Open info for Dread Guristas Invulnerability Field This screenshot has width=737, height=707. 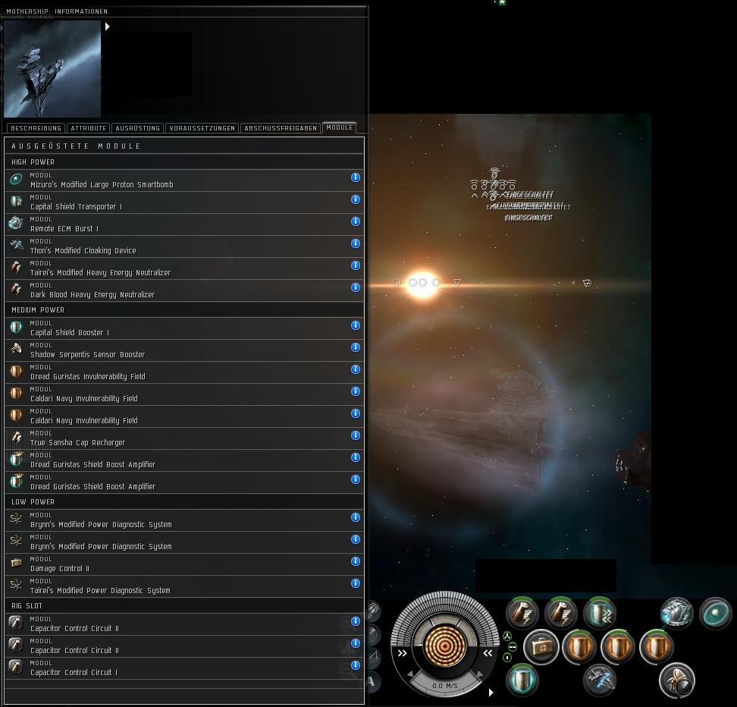(356, 369)
